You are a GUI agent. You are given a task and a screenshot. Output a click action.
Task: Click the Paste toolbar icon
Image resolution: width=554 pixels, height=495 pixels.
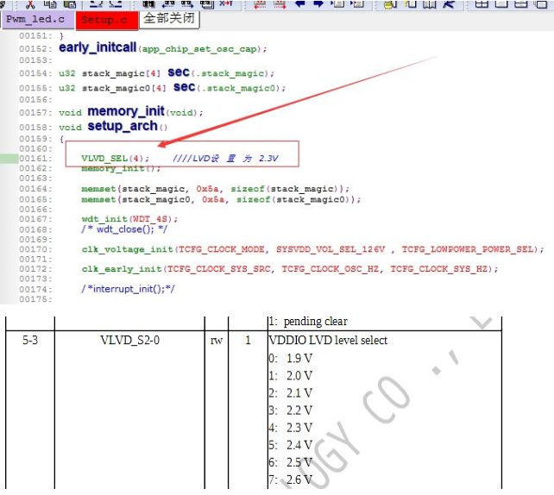pos(70,4)
